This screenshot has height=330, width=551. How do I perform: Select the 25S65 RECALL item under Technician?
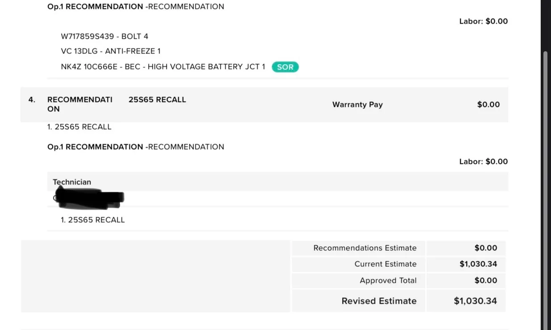point(93,220)
